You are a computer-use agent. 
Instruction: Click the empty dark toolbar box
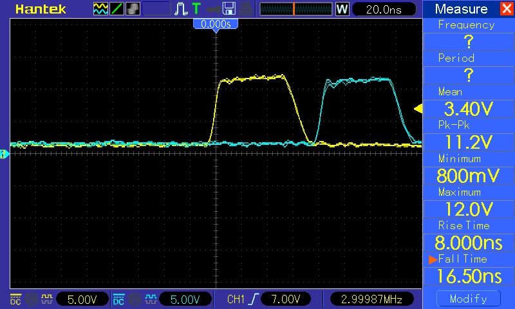(156, 9)
